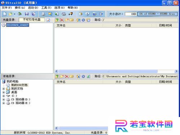Open the 帮助(H) menu

pos(73,8)
